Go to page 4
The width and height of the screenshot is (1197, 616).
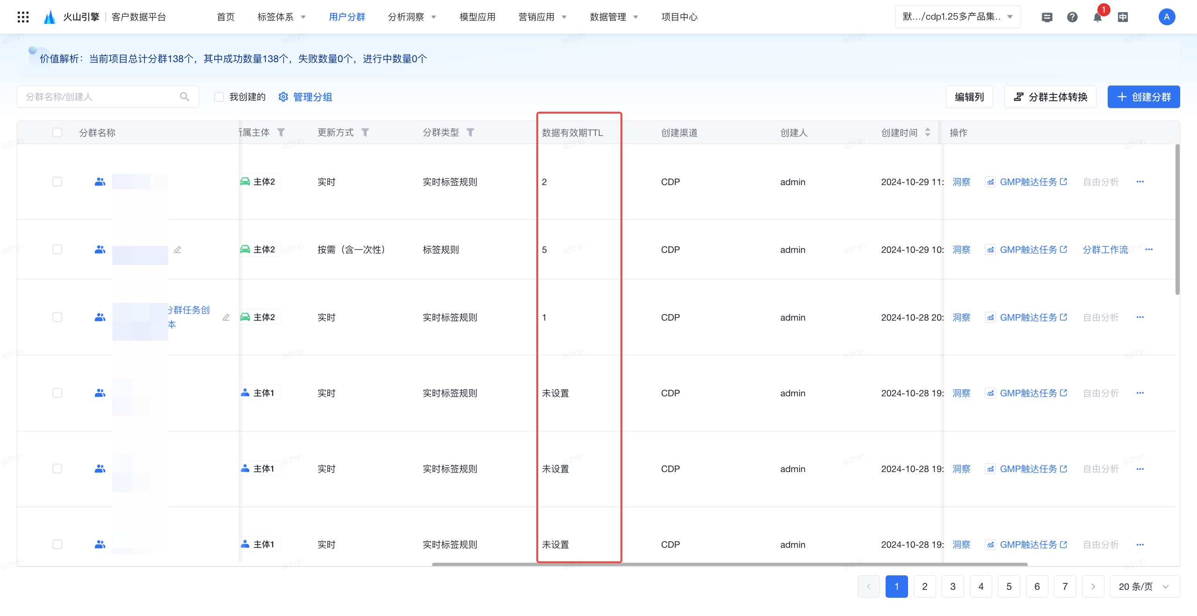point(981,587)
